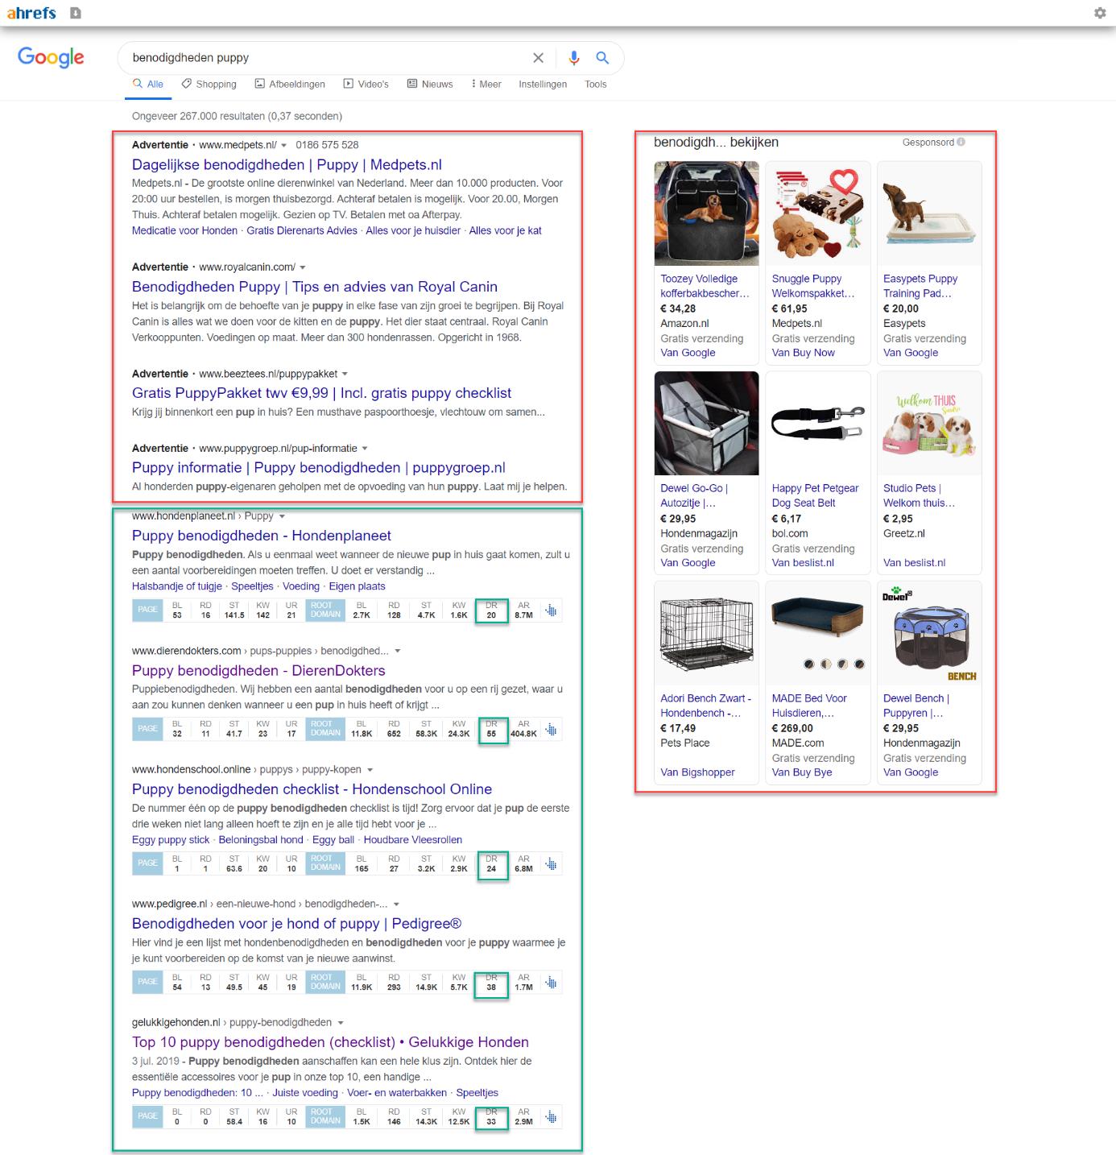Open Top 10 puppy benodigdheden Gelukkige Honden result
This screenshot has width=1116, height=1155.
point(330,1042)
